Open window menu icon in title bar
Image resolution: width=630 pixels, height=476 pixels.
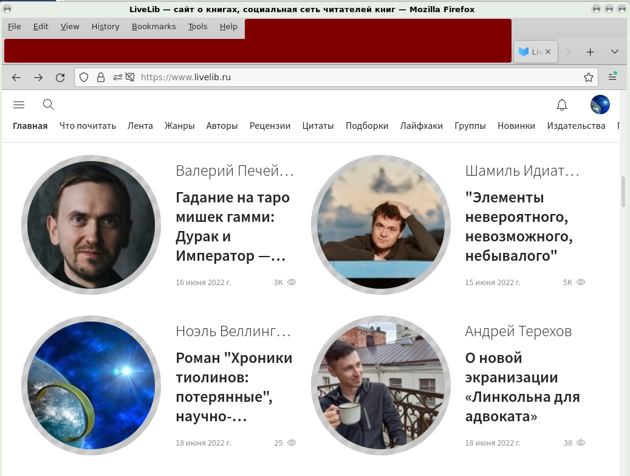[7, 9]
